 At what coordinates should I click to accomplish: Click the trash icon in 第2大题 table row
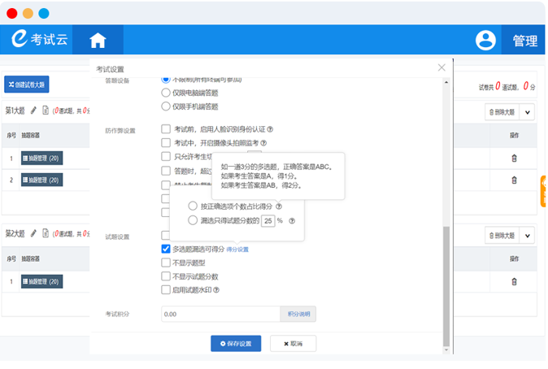pyautogui.click(x=513, y=282)
